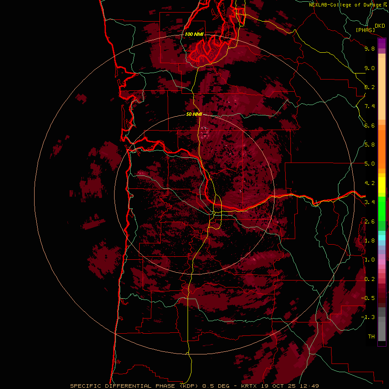Pick the bright green color bar segment

coord(382,209)
